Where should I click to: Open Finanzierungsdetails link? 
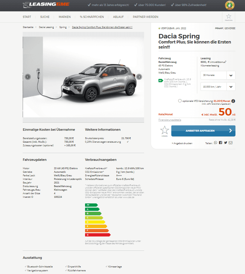click(x=170, y=120)
